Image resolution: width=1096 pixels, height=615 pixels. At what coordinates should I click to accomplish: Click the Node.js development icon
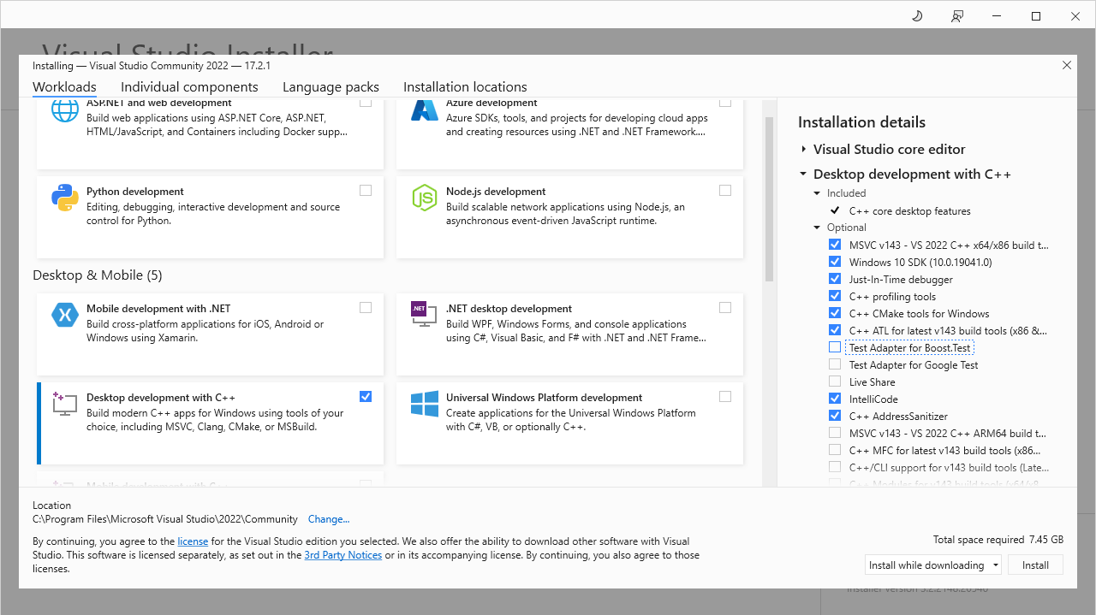[425, 198]
